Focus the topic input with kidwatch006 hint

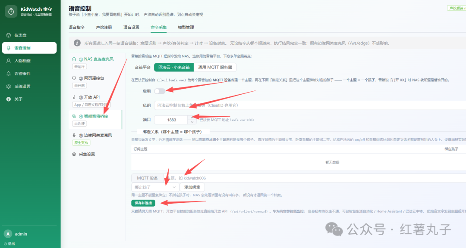point(315,178)
